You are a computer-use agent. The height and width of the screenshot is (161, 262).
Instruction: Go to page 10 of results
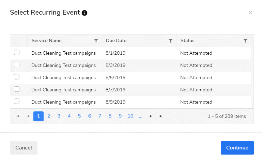pos(130,116)
